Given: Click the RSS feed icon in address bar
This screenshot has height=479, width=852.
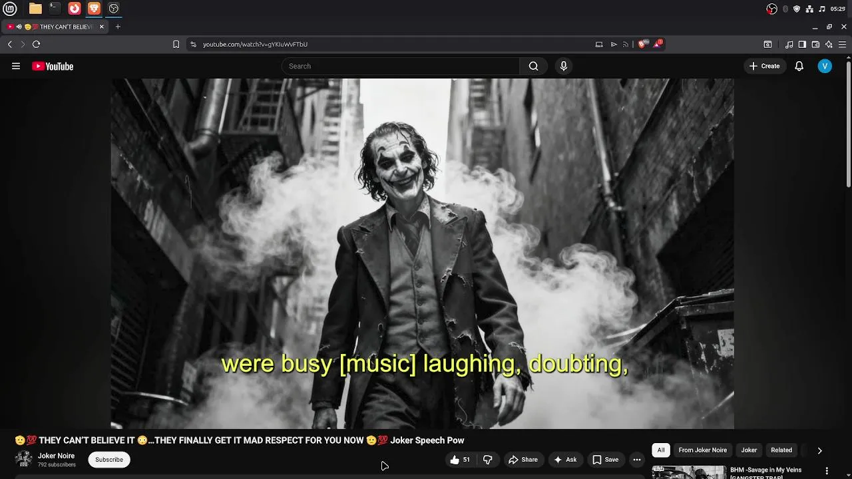Looking at the screenshot, I should click(626, 44).
